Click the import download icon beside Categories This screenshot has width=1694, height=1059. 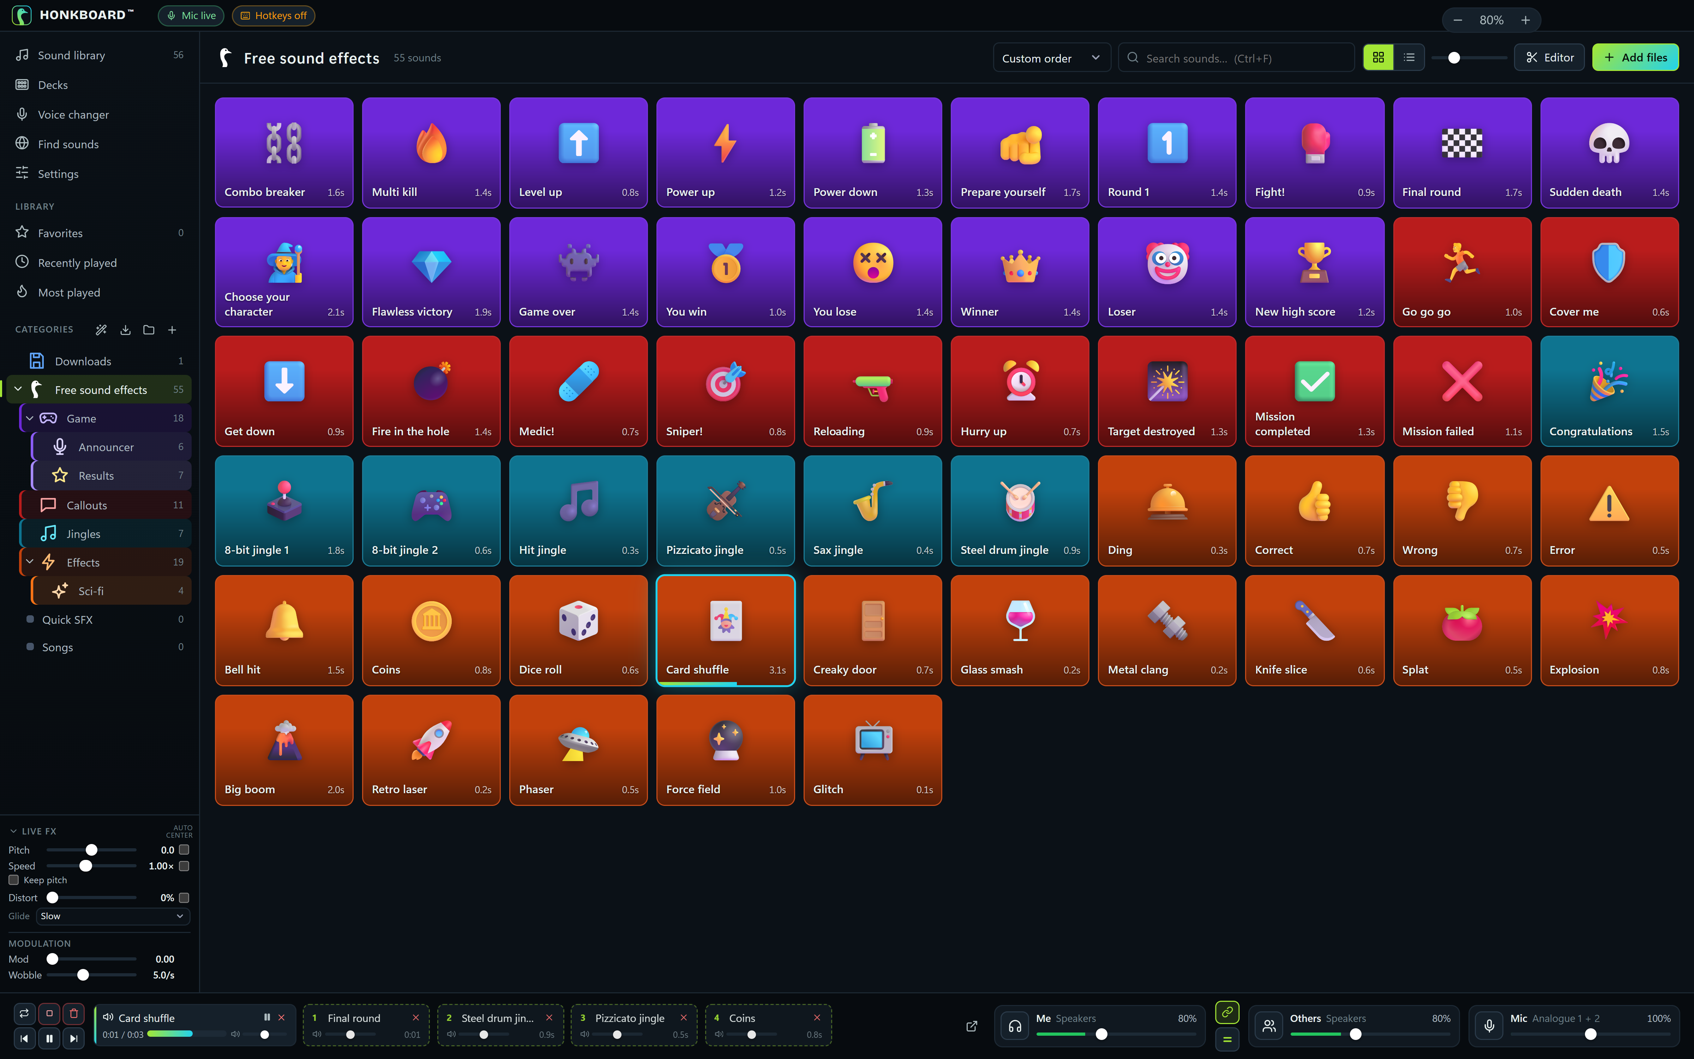pos(125,330)
